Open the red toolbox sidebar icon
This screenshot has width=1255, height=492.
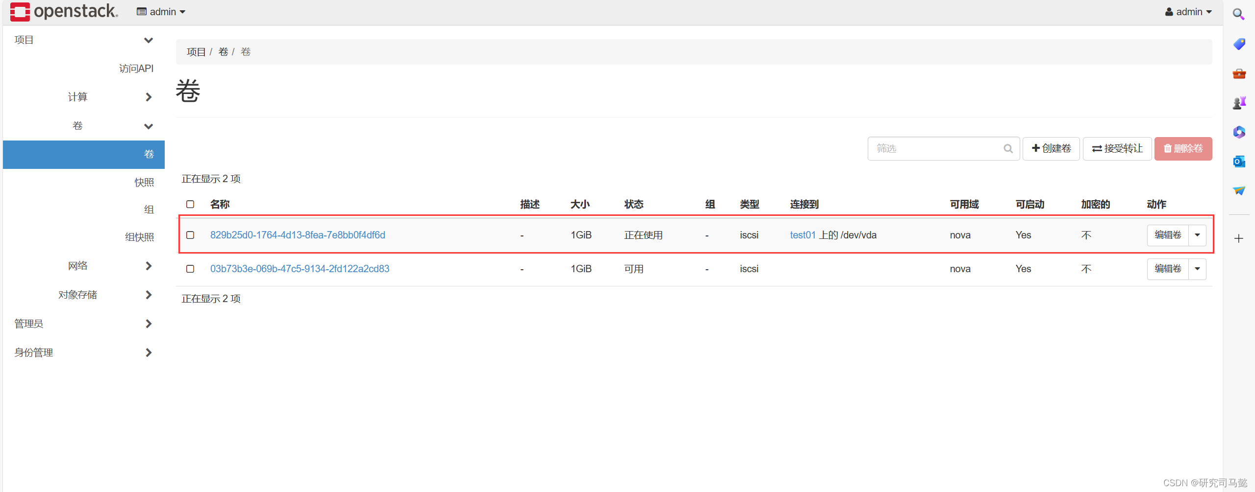click(x=1239, y=73)
